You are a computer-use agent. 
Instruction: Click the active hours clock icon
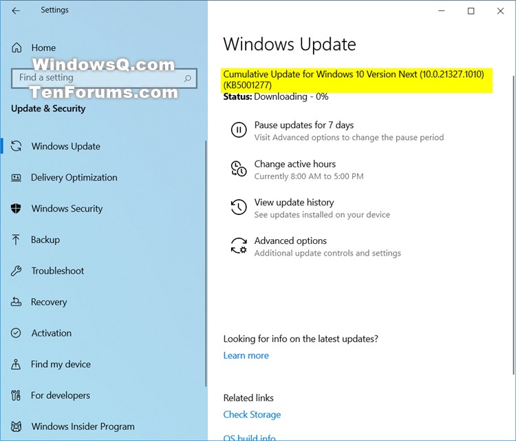click(x=239, y=169)
